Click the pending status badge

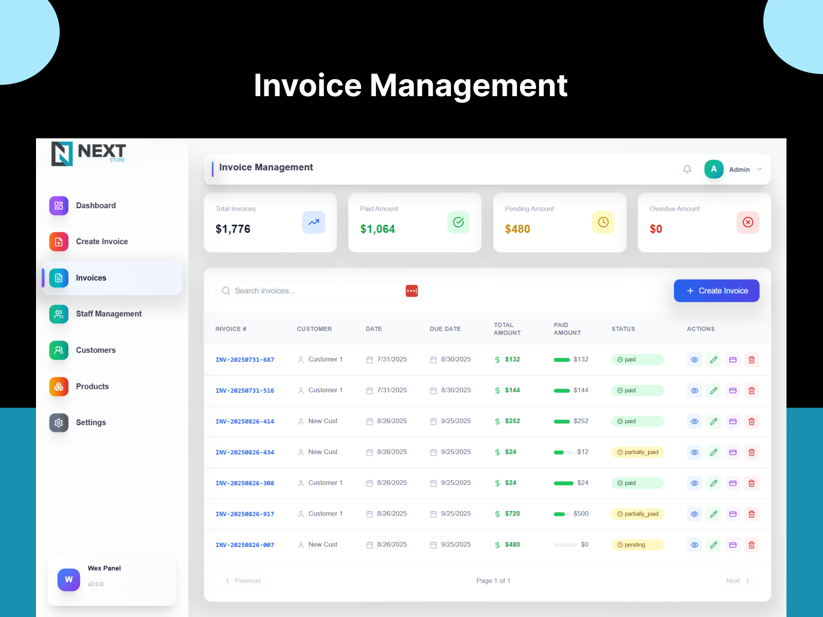point(637,545)
